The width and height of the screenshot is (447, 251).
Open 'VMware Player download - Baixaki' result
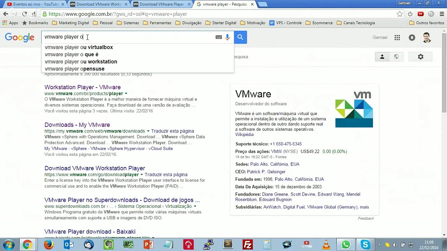tap(90, 232)
